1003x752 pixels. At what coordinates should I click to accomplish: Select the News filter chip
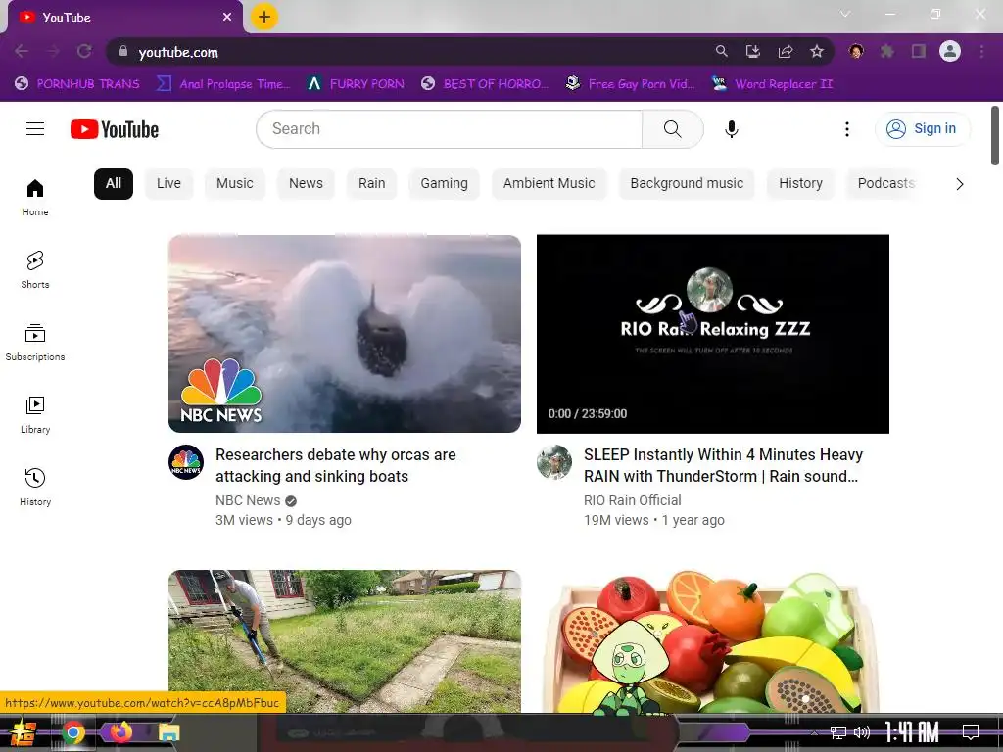pyautogui.click(x=306, y=184)
